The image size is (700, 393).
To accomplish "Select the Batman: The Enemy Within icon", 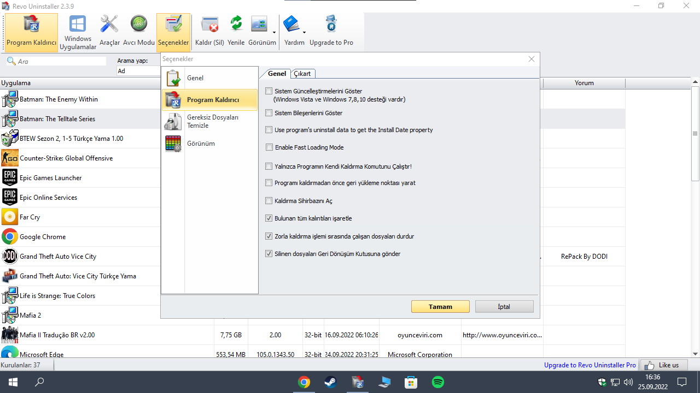I will [x=10, y=99].
